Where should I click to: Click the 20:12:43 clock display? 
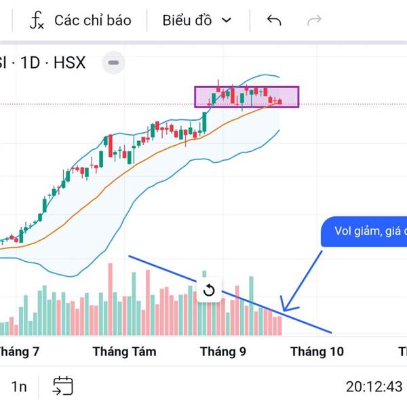click(374, 387)
